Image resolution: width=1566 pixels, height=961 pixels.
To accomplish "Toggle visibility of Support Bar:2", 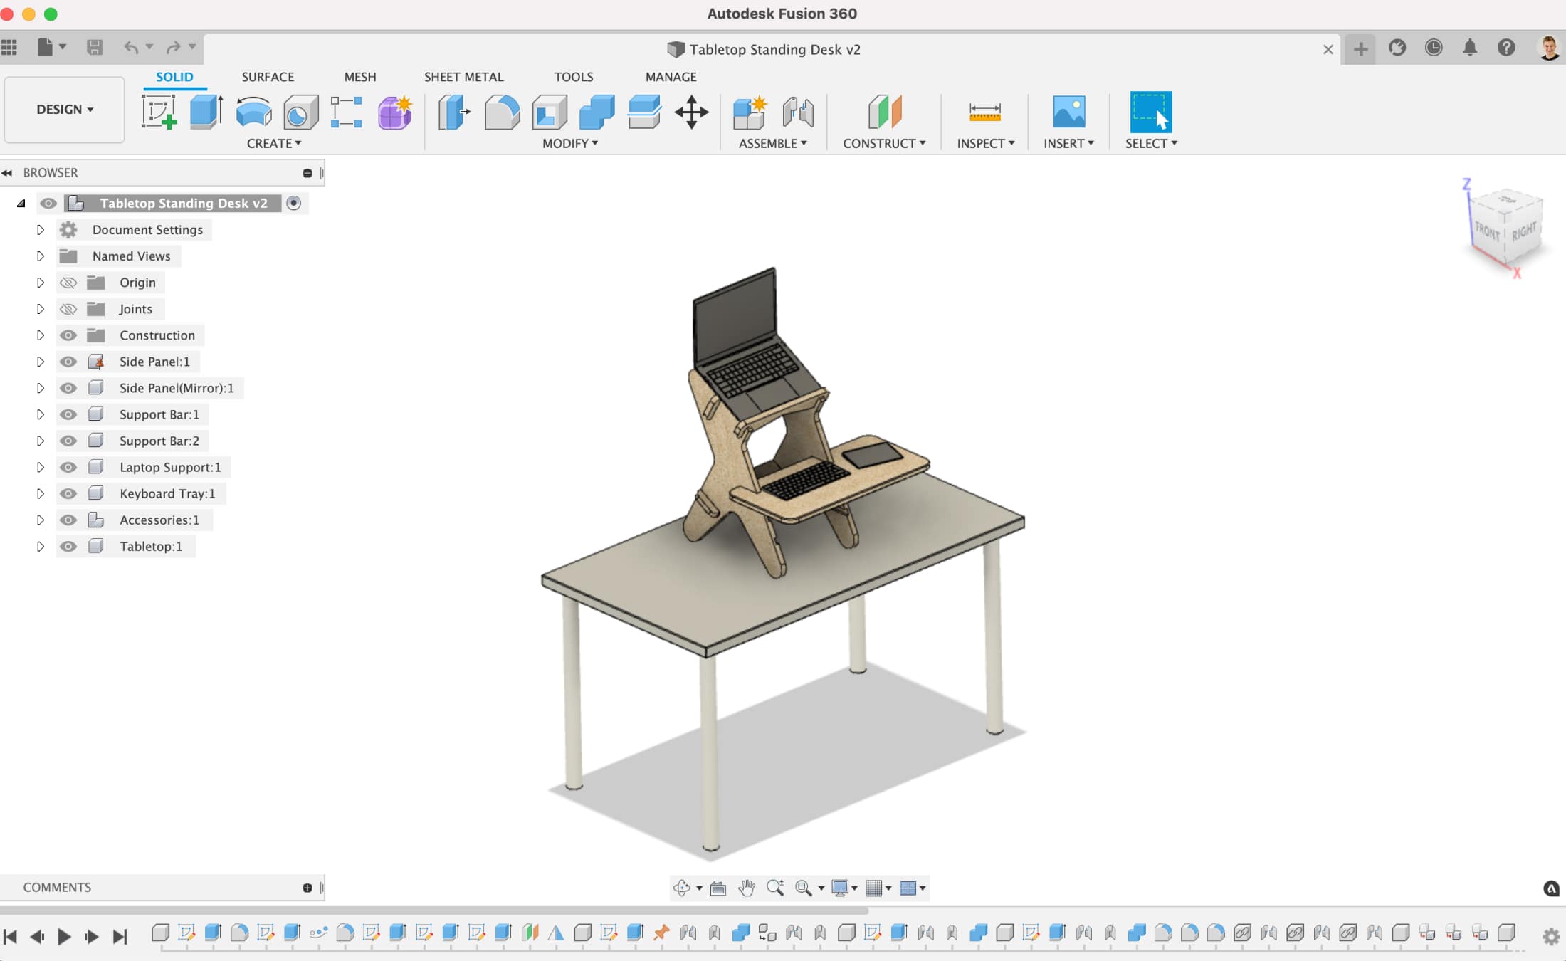I will (x=67, y=440).
